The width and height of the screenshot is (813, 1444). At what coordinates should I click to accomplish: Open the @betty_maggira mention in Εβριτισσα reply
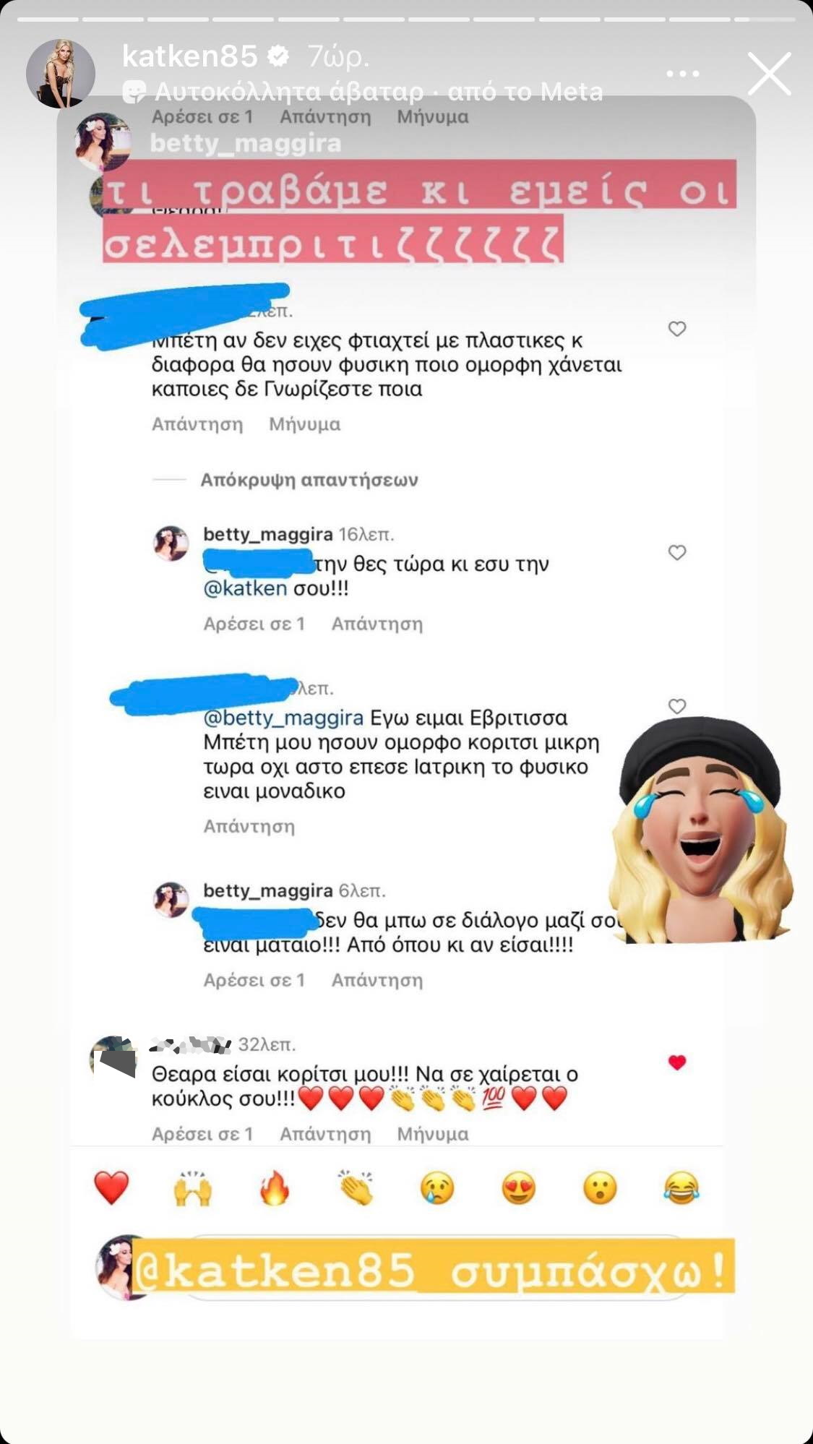tap(283, 718)
